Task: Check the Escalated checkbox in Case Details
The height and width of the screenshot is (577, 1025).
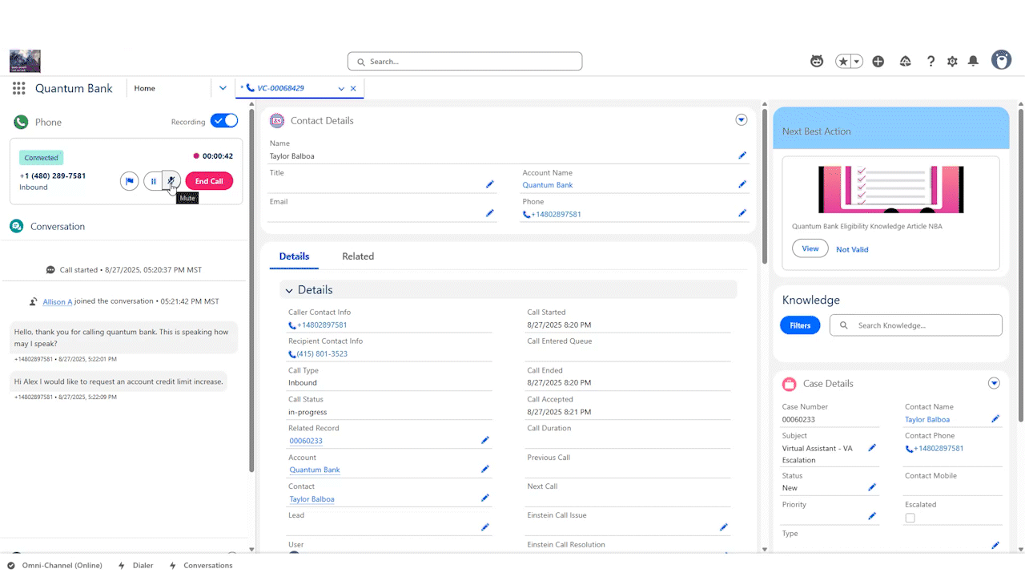Action: pyautogui.click(x=910, y=518)
